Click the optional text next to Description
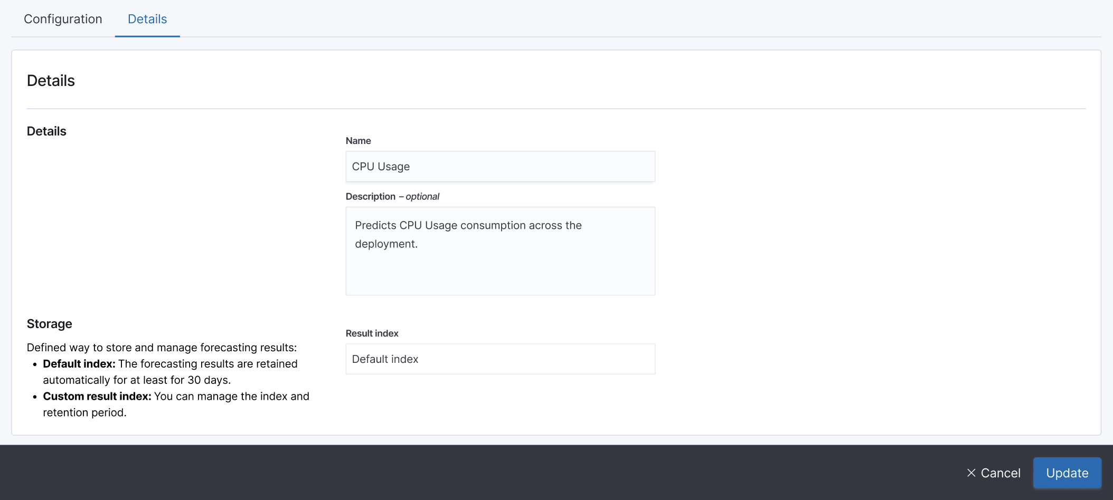This screenshot has width=1113, height=500. coord(422,196)
